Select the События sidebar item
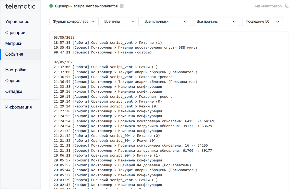Screen dimensions: 298x189 (x=14, y=54)
